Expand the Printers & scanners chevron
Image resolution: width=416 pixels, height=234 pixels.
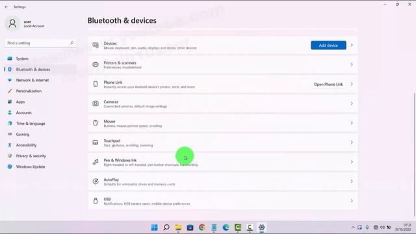pos(352,65)
